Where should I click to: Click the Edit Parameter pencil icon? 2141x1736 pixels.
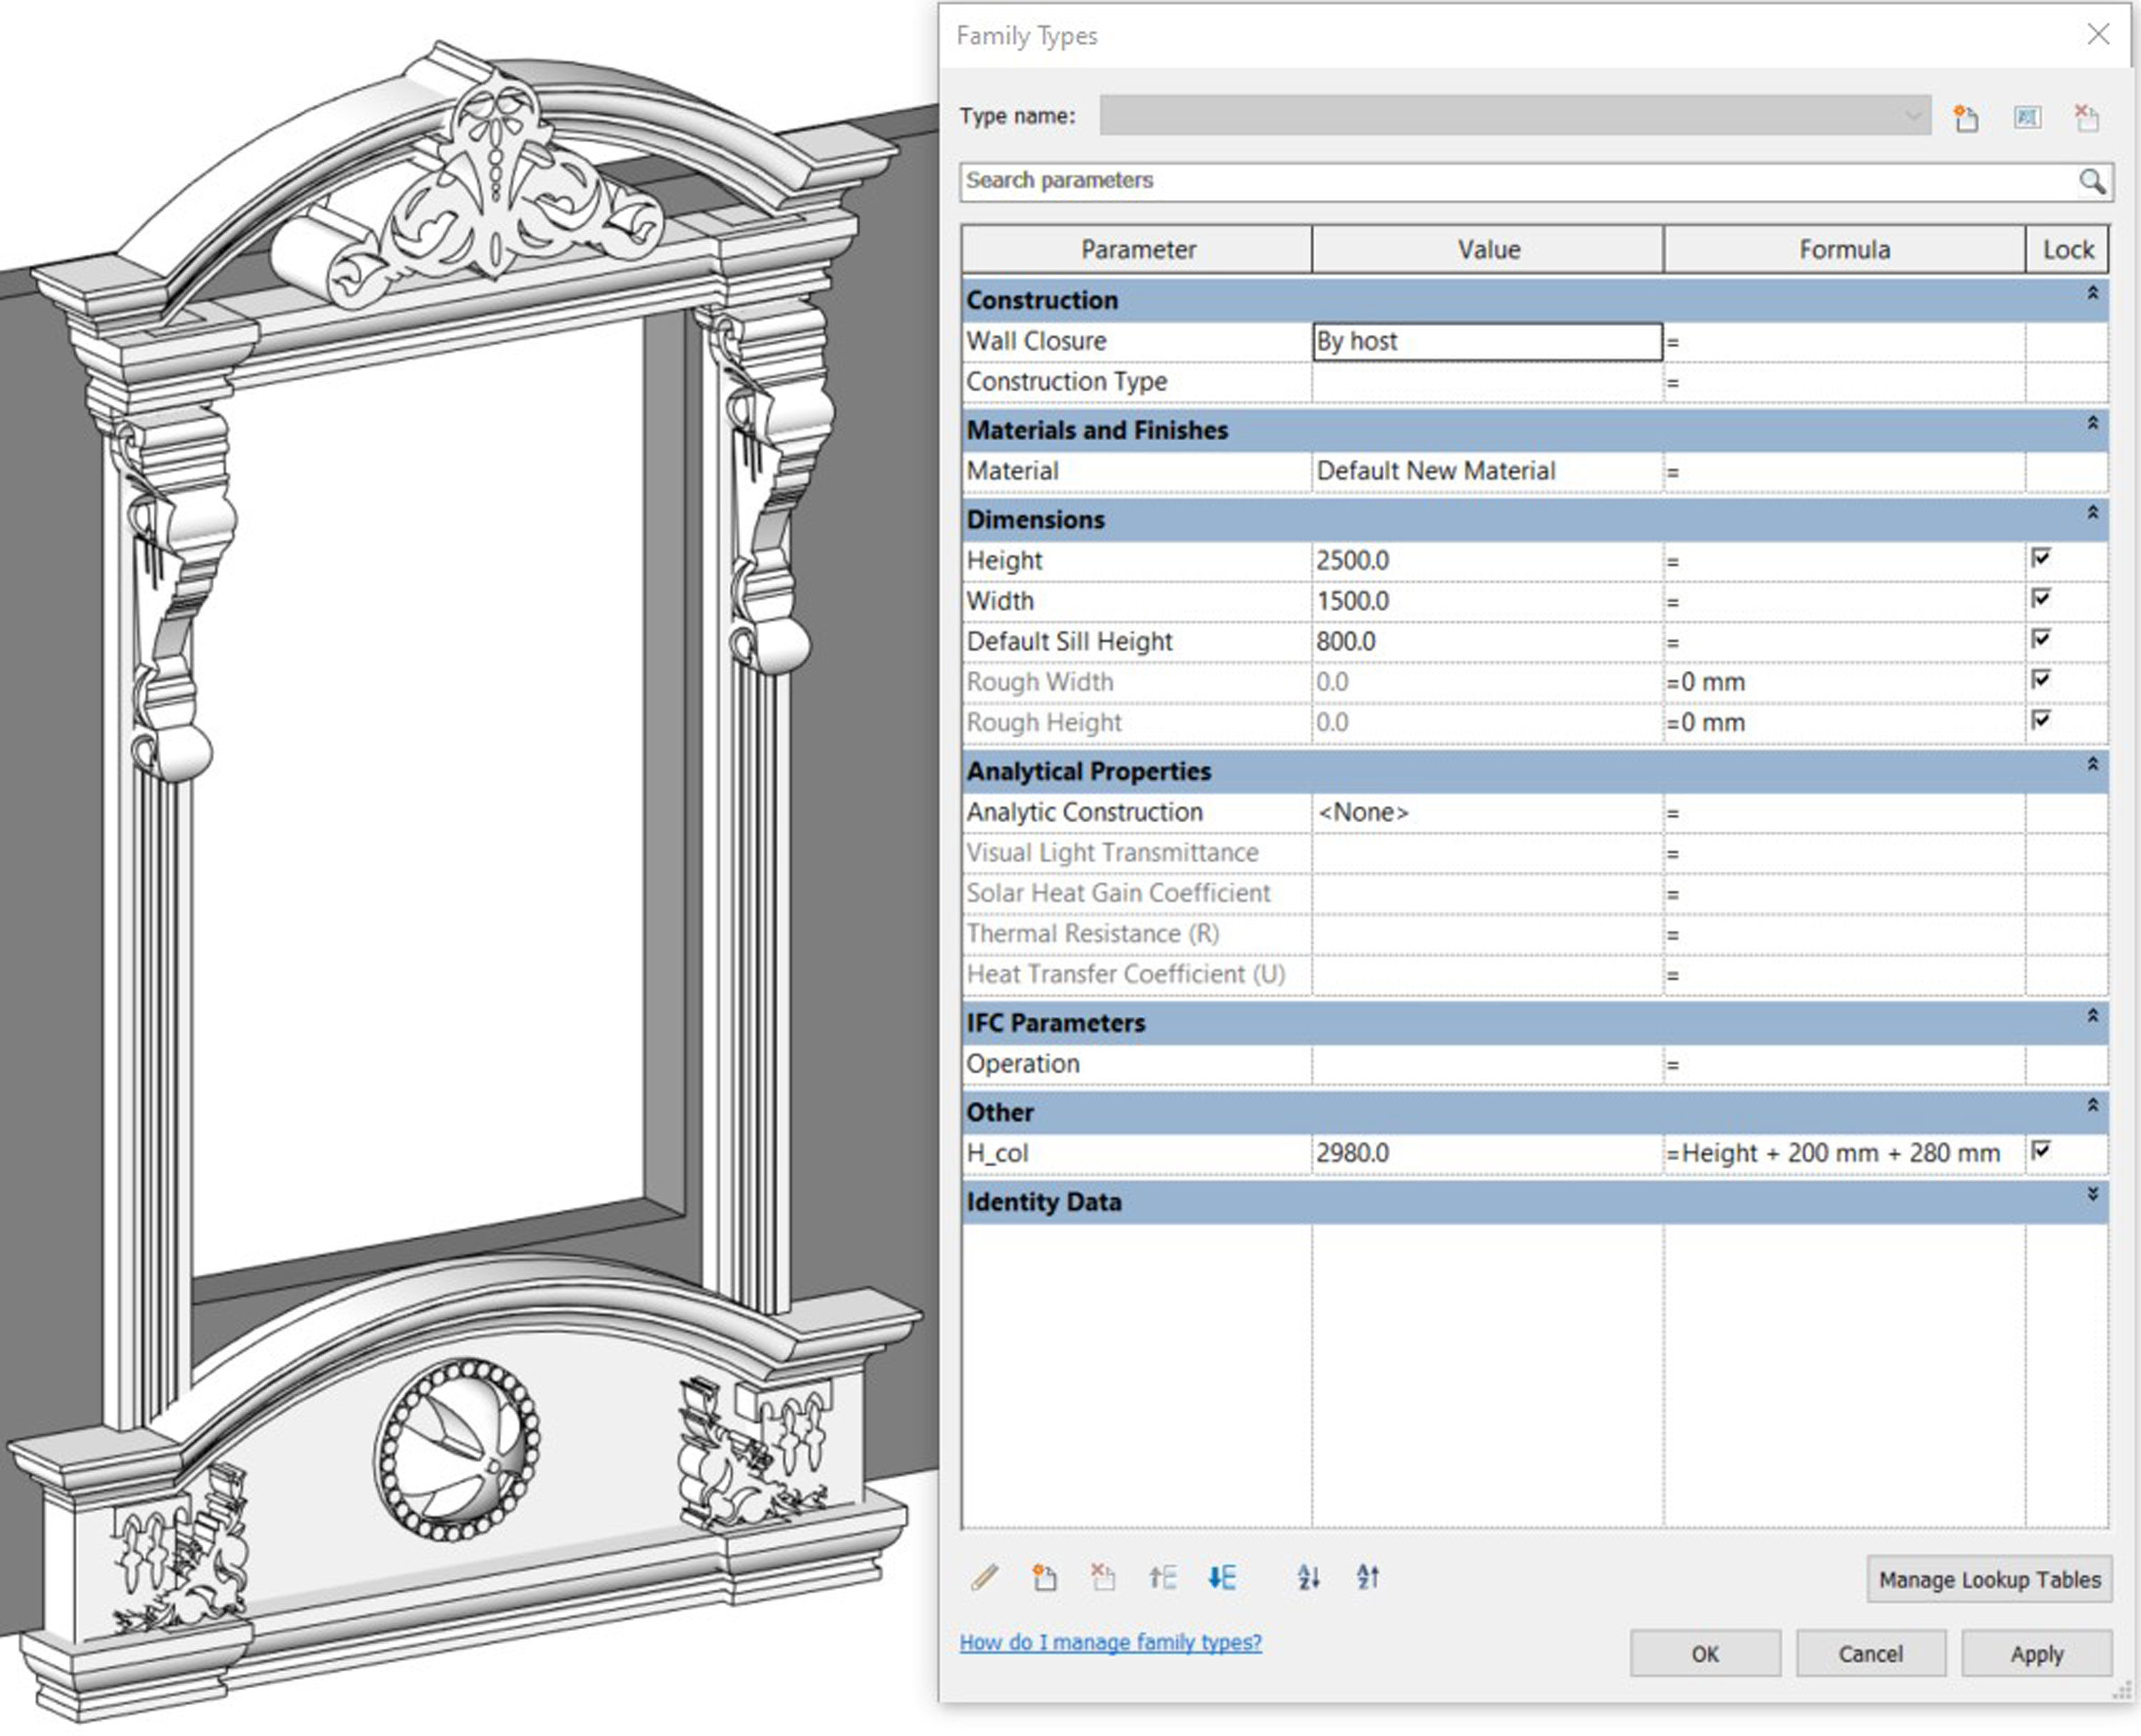(x=985, y=1577)
